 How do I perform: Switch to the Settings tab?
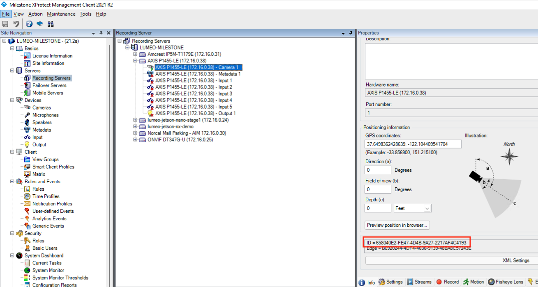click(x=390, y=282)
